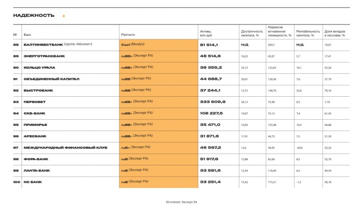Viewport: 361px width, 215px height.
Task: Click the Рентабельность капитала column header
Action: click(x=308, y=33)
